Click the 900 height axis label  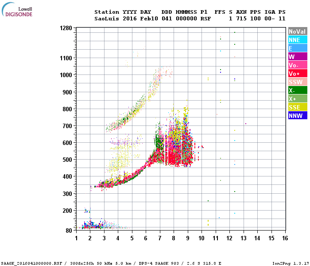click(x=67, y=92)
